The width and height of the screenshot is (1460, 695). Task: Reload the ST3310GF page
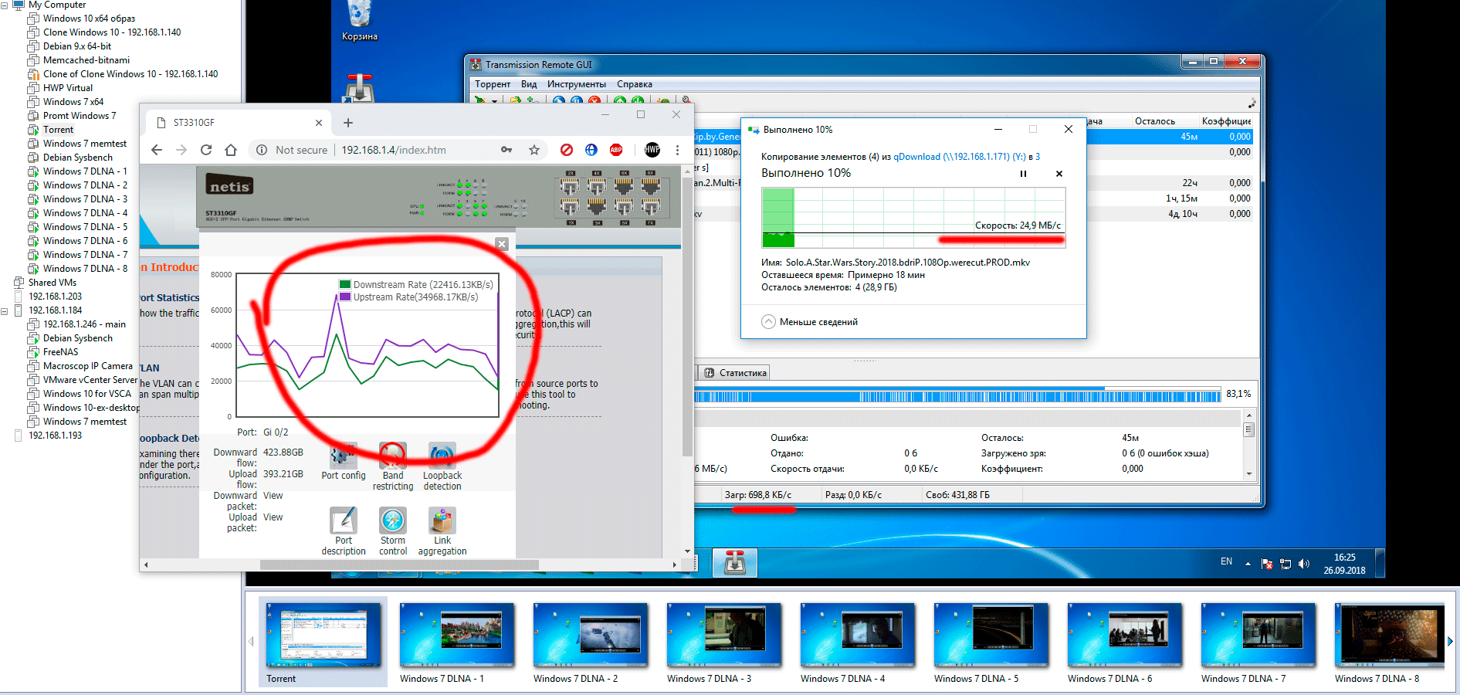click(206, 150)
